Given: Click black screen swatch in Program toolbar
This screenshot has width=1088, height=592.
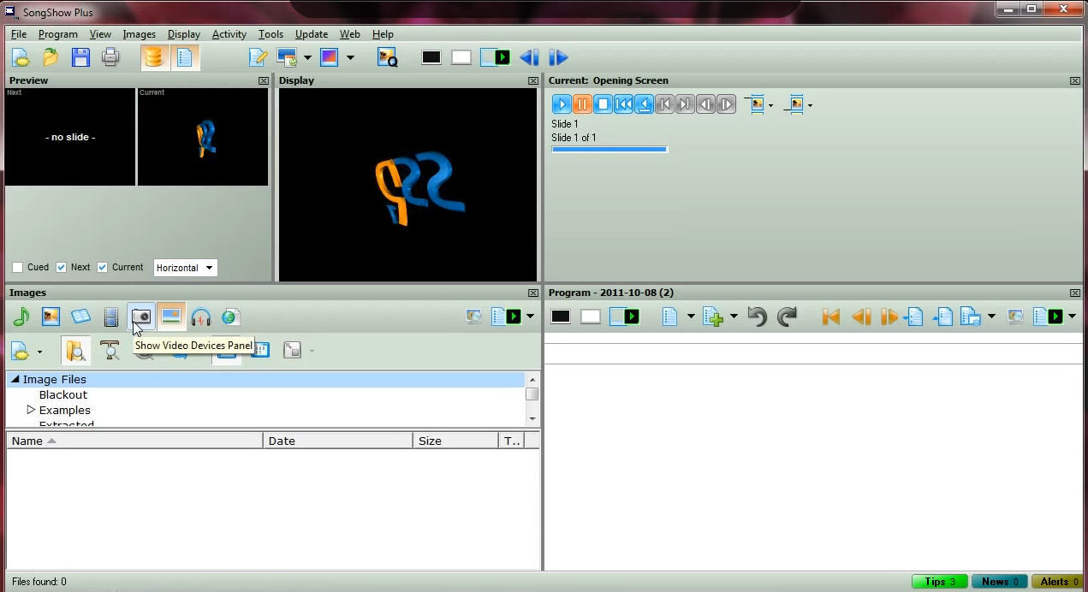Looking at the screenshot, I should [x=561, y=317].
